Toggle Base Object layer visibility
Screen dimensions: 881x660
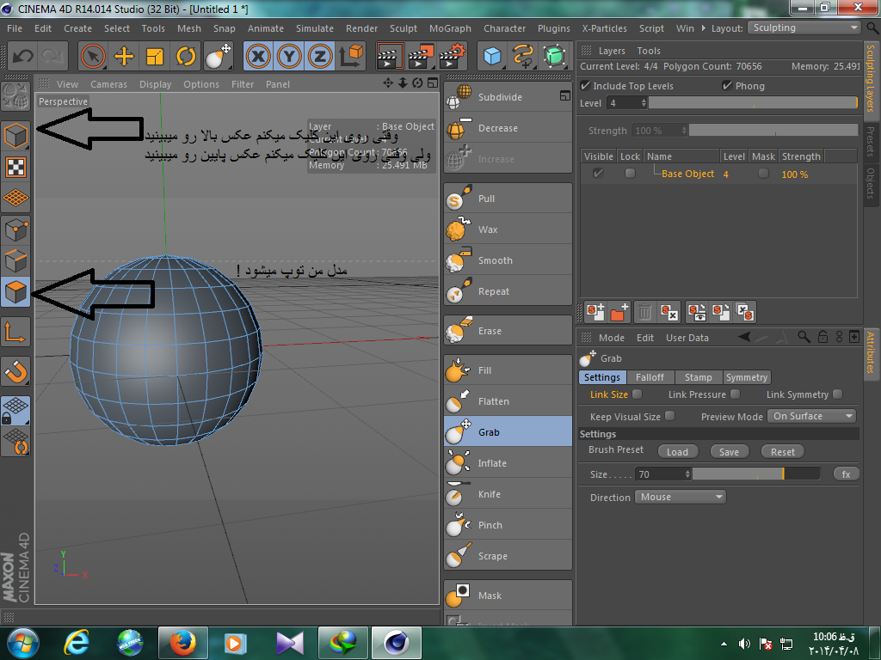[598, 174]
